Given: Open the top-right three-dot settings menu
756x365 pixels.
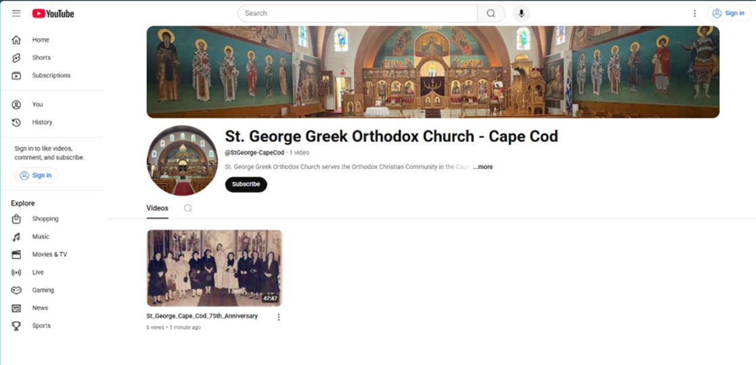Looking at the screenshot, I should (694, 14).
